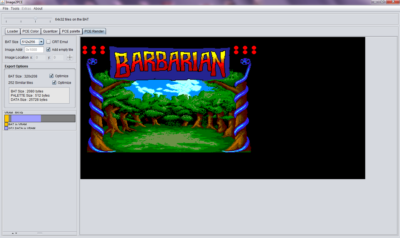Open the Tools menu
The width and height of the screenshot is (400, 238).
click(15, 9)
